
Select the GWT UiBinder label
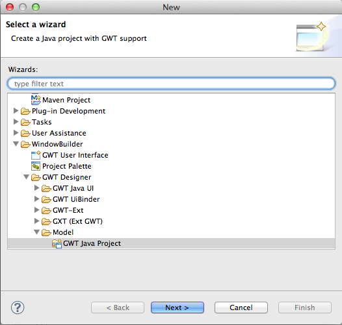(x=76, y=199)
